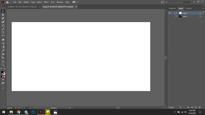Hide Layer 2 using eye icon

169,13
